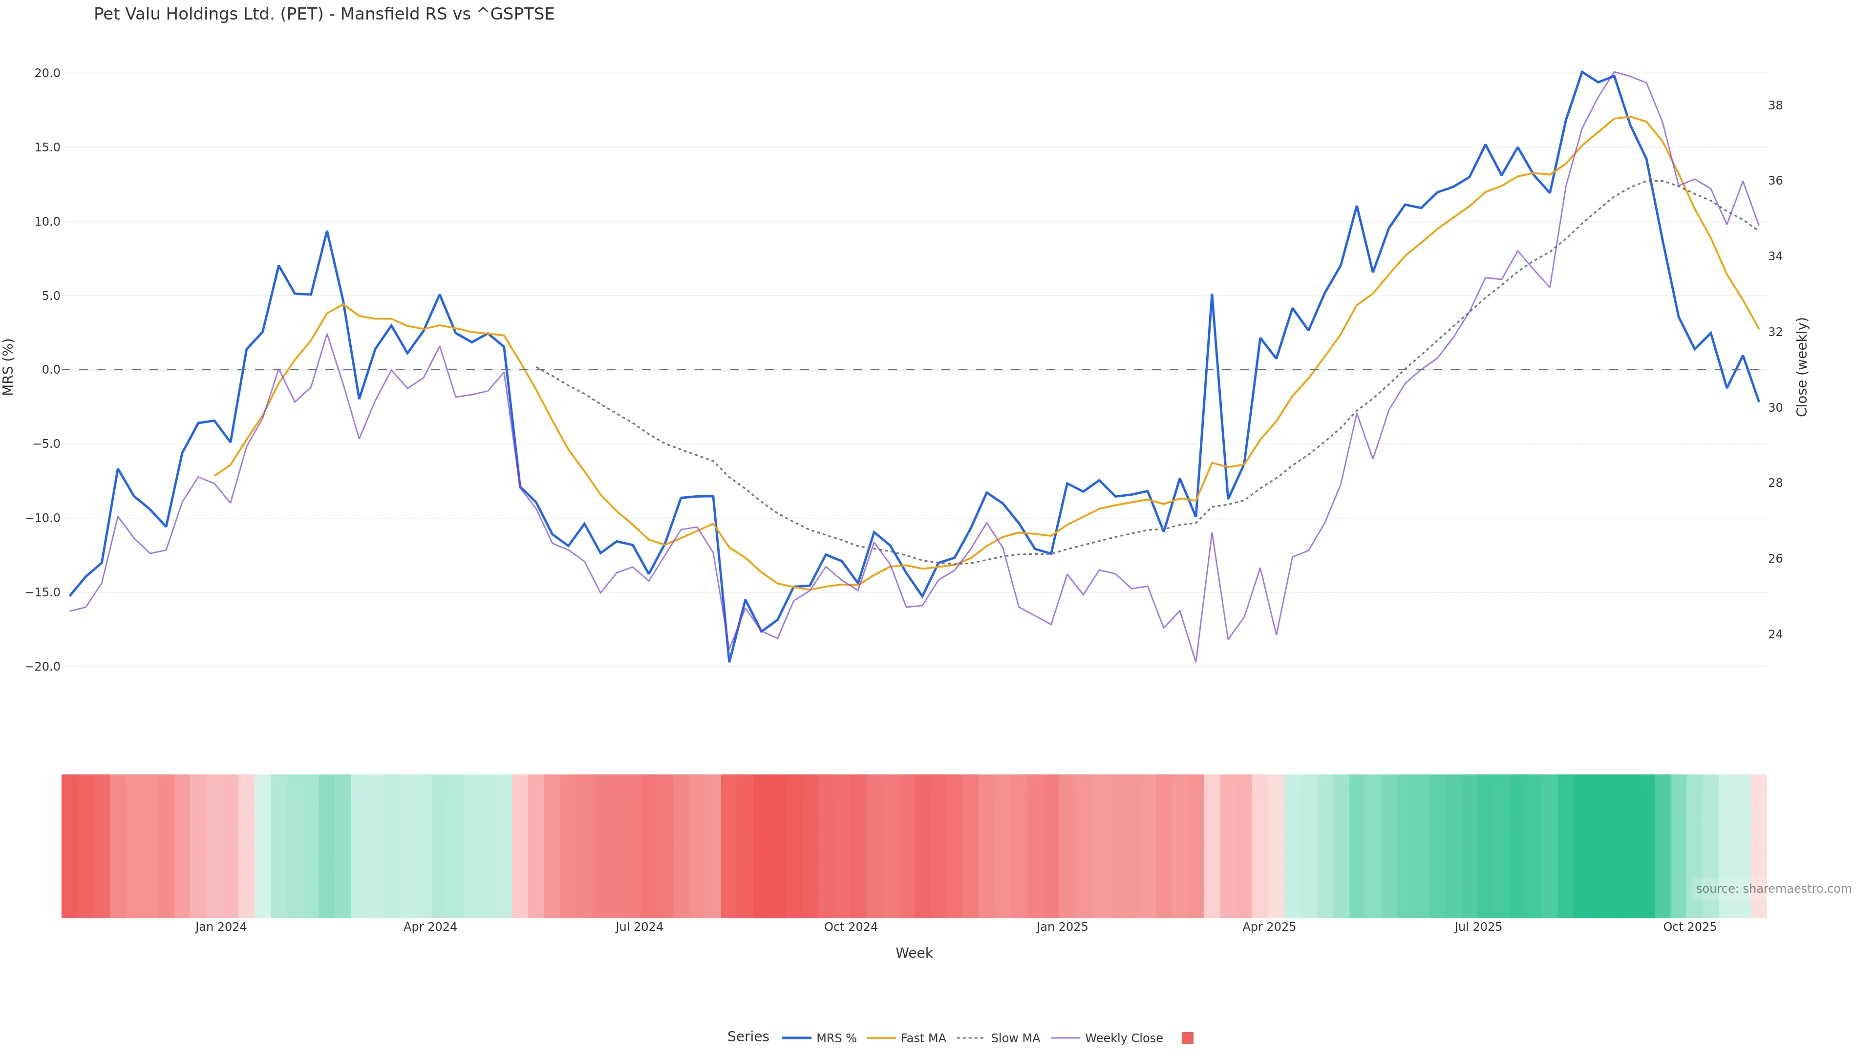The image size is (1876, 1055).
Task: Click the 38 tick on Close axis
Action: [x=1775, y=105]
